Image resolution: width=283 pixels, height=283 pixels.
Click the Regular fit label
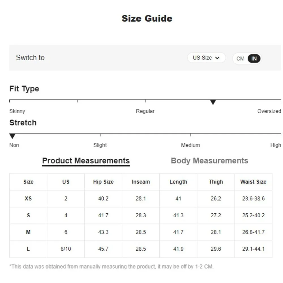[145, 111]
